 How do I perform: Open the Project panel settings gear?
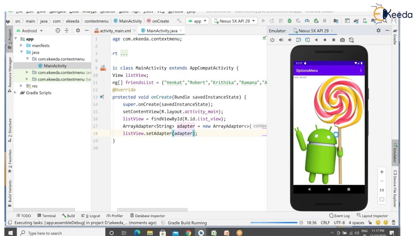coord(78,30)
